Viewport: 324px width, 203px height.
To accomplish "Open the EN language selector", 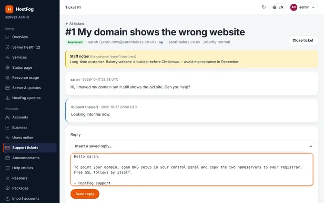I will [x=278, y=7].
